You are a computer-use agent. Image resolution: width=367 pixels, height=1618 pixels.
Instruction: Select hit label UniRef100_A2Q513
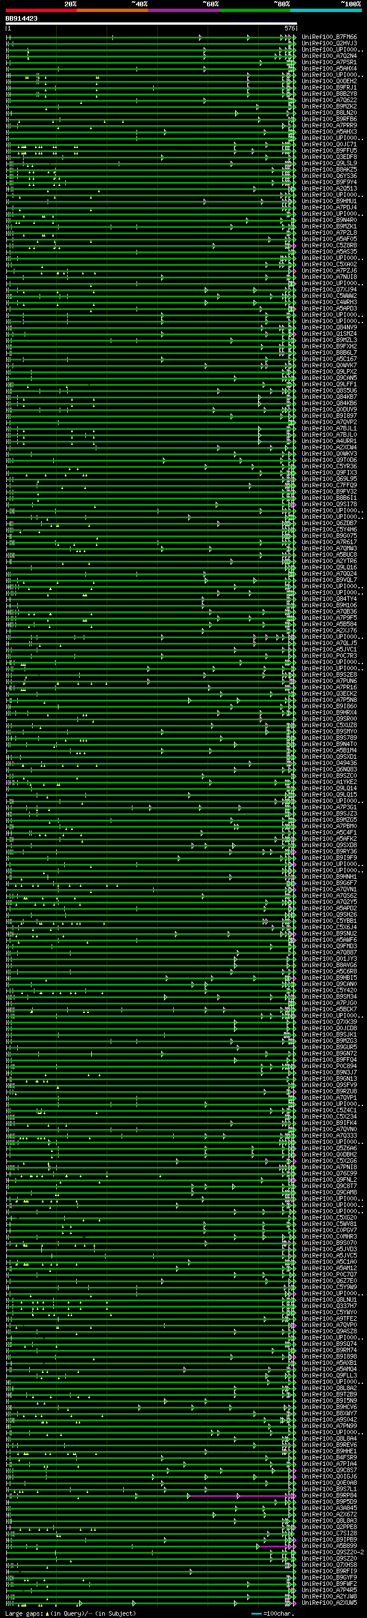click(329, 188)
